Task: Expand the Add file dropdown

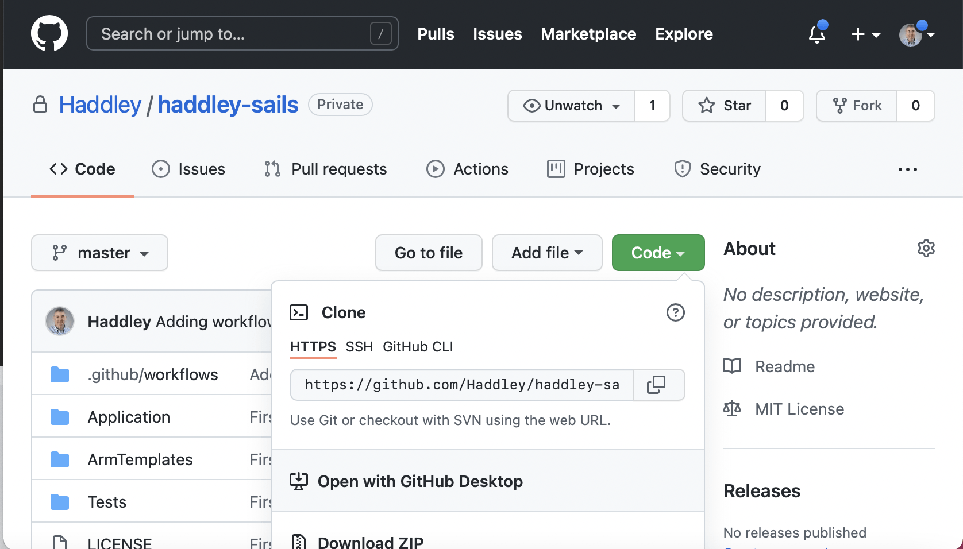Action: [x=546, y=253]
